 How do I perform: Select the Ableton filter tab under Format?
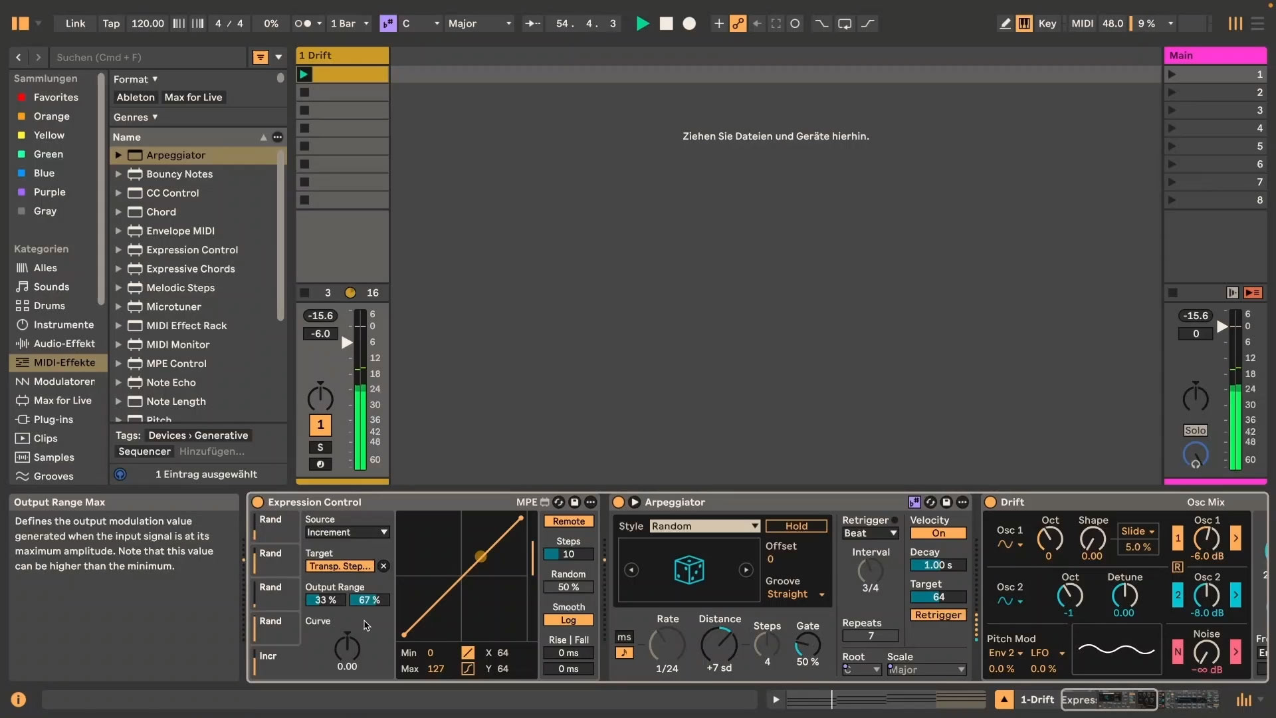(135, 97)
